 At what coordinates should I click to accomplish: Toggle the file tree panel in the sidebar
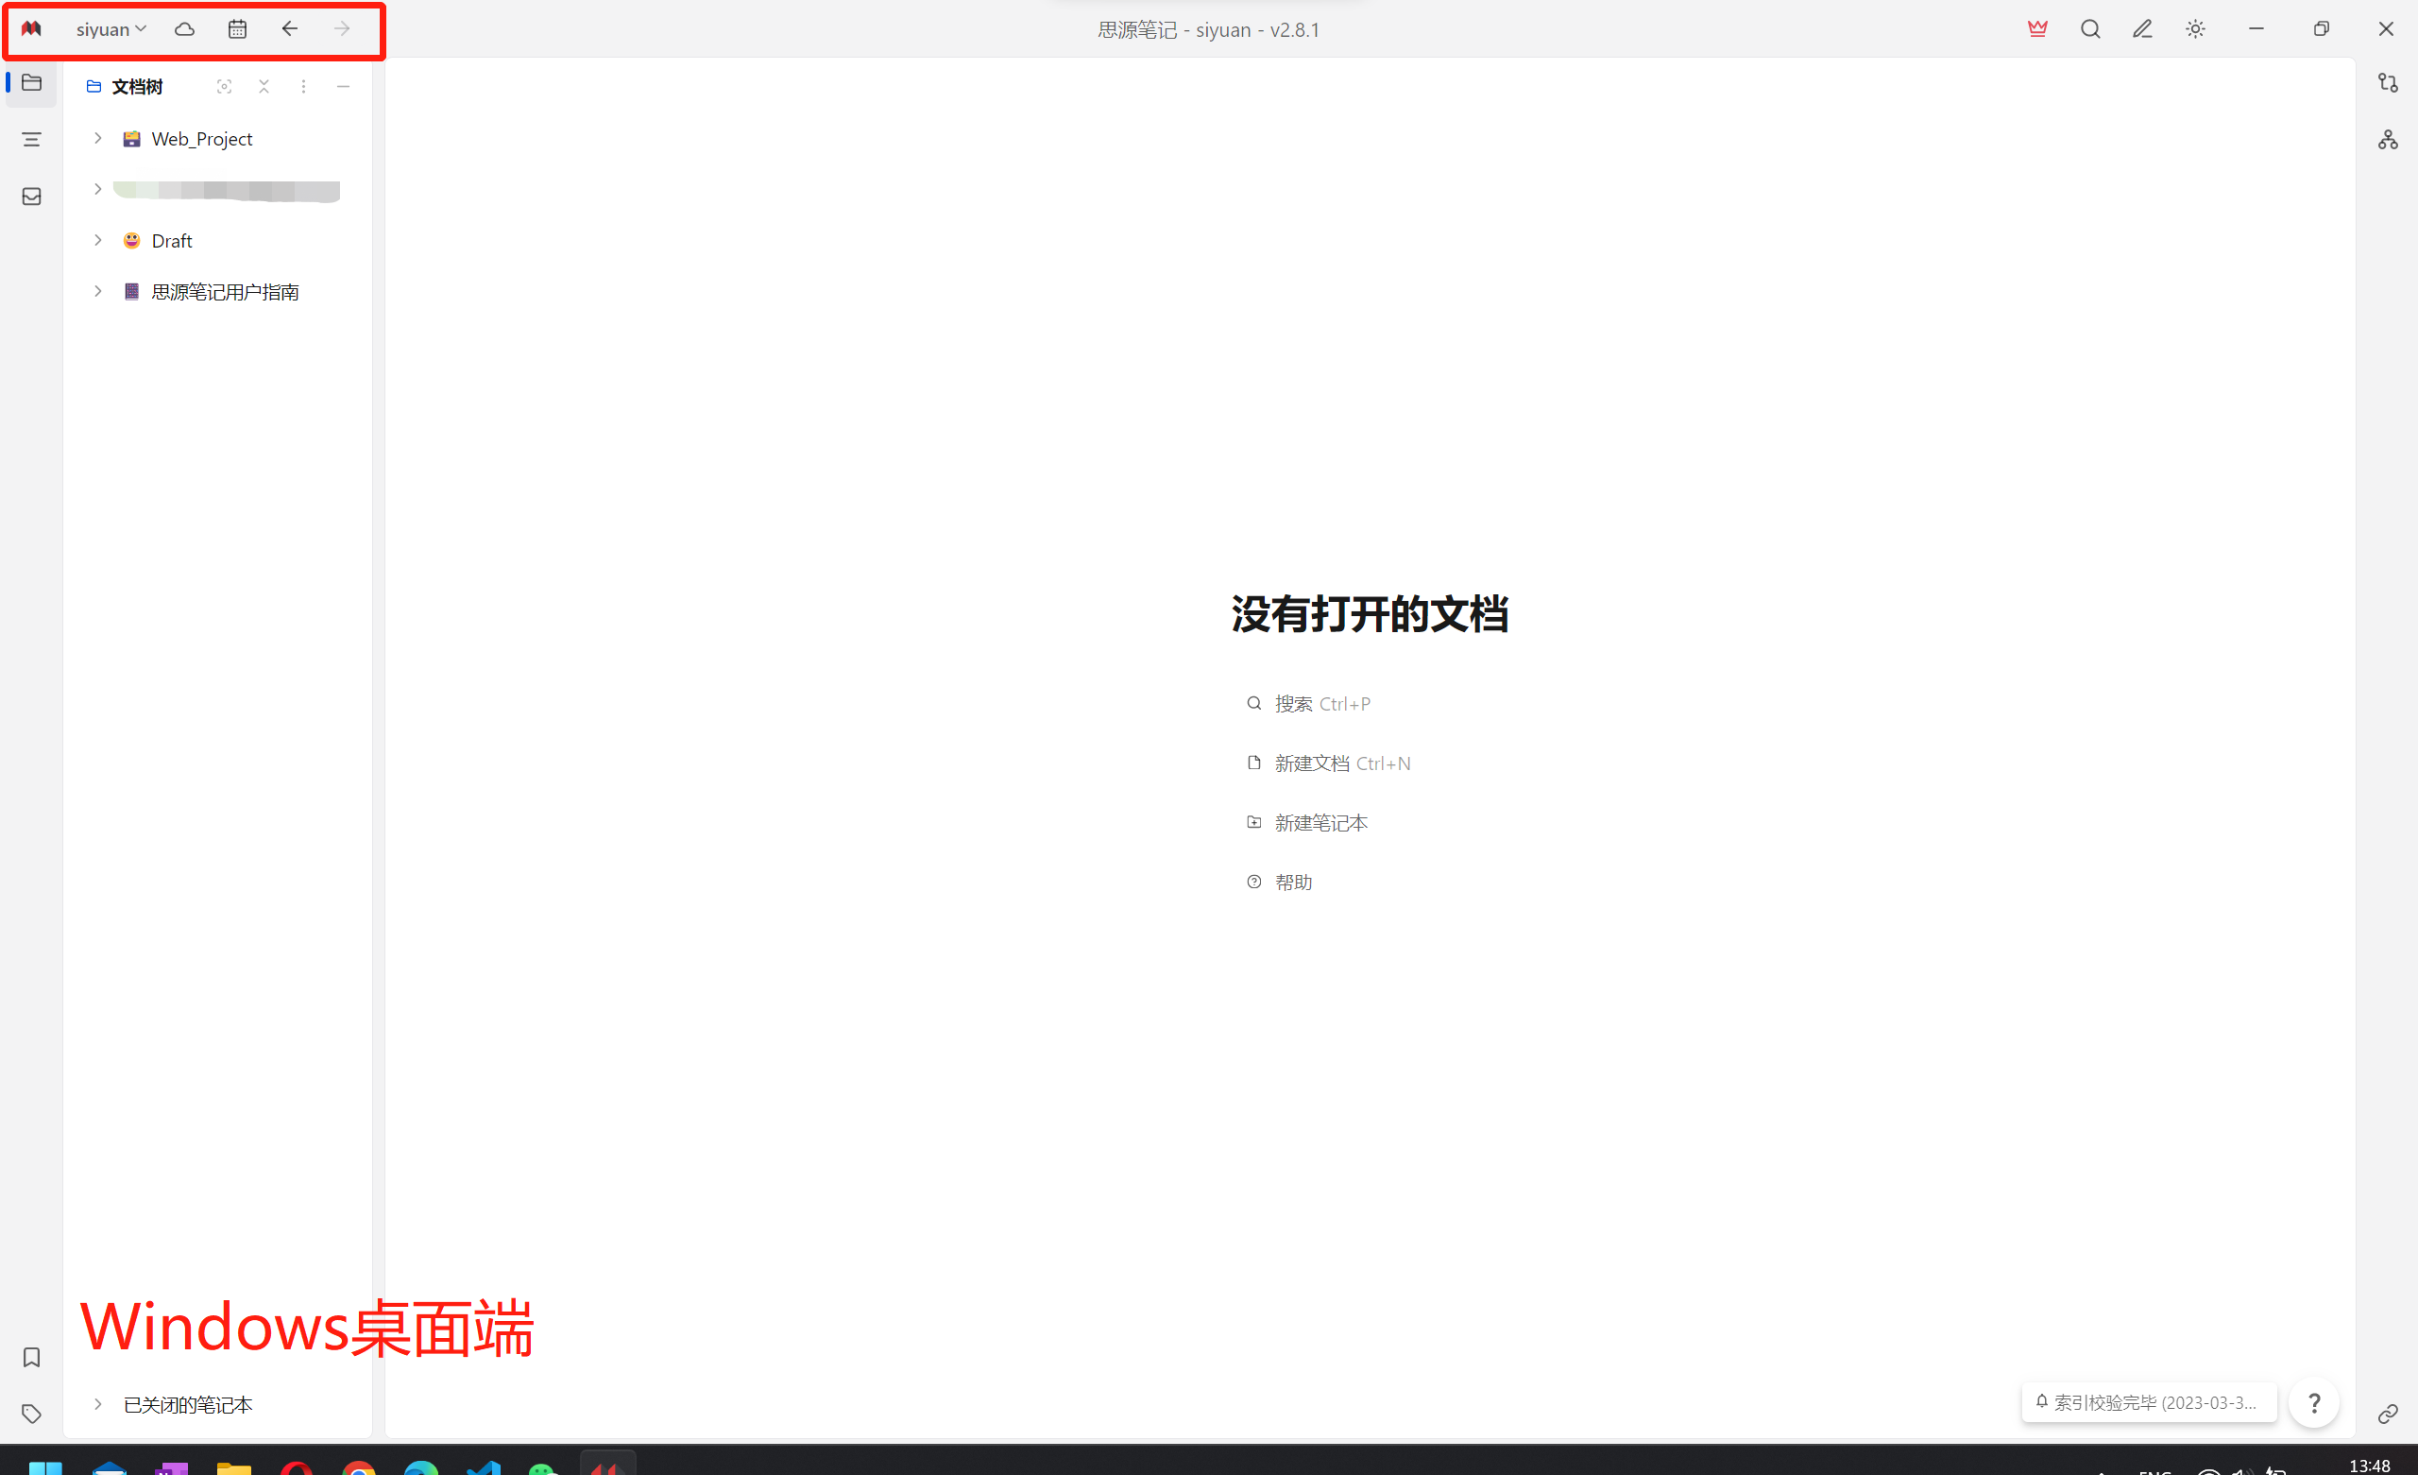point(31,83)
